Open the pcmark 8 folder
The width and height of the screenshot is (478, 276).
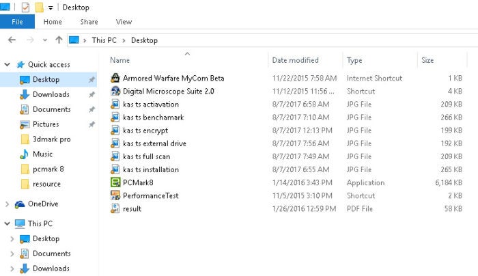click(48, 169)
